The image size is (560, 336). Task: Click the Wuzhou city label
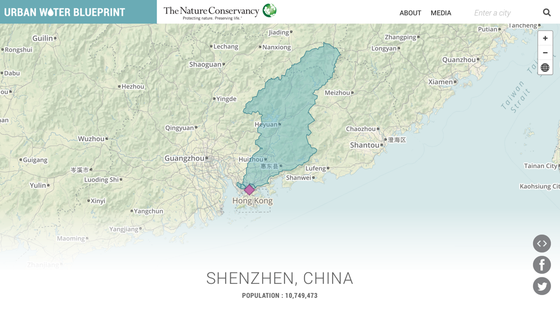click(x=91, y=138)
